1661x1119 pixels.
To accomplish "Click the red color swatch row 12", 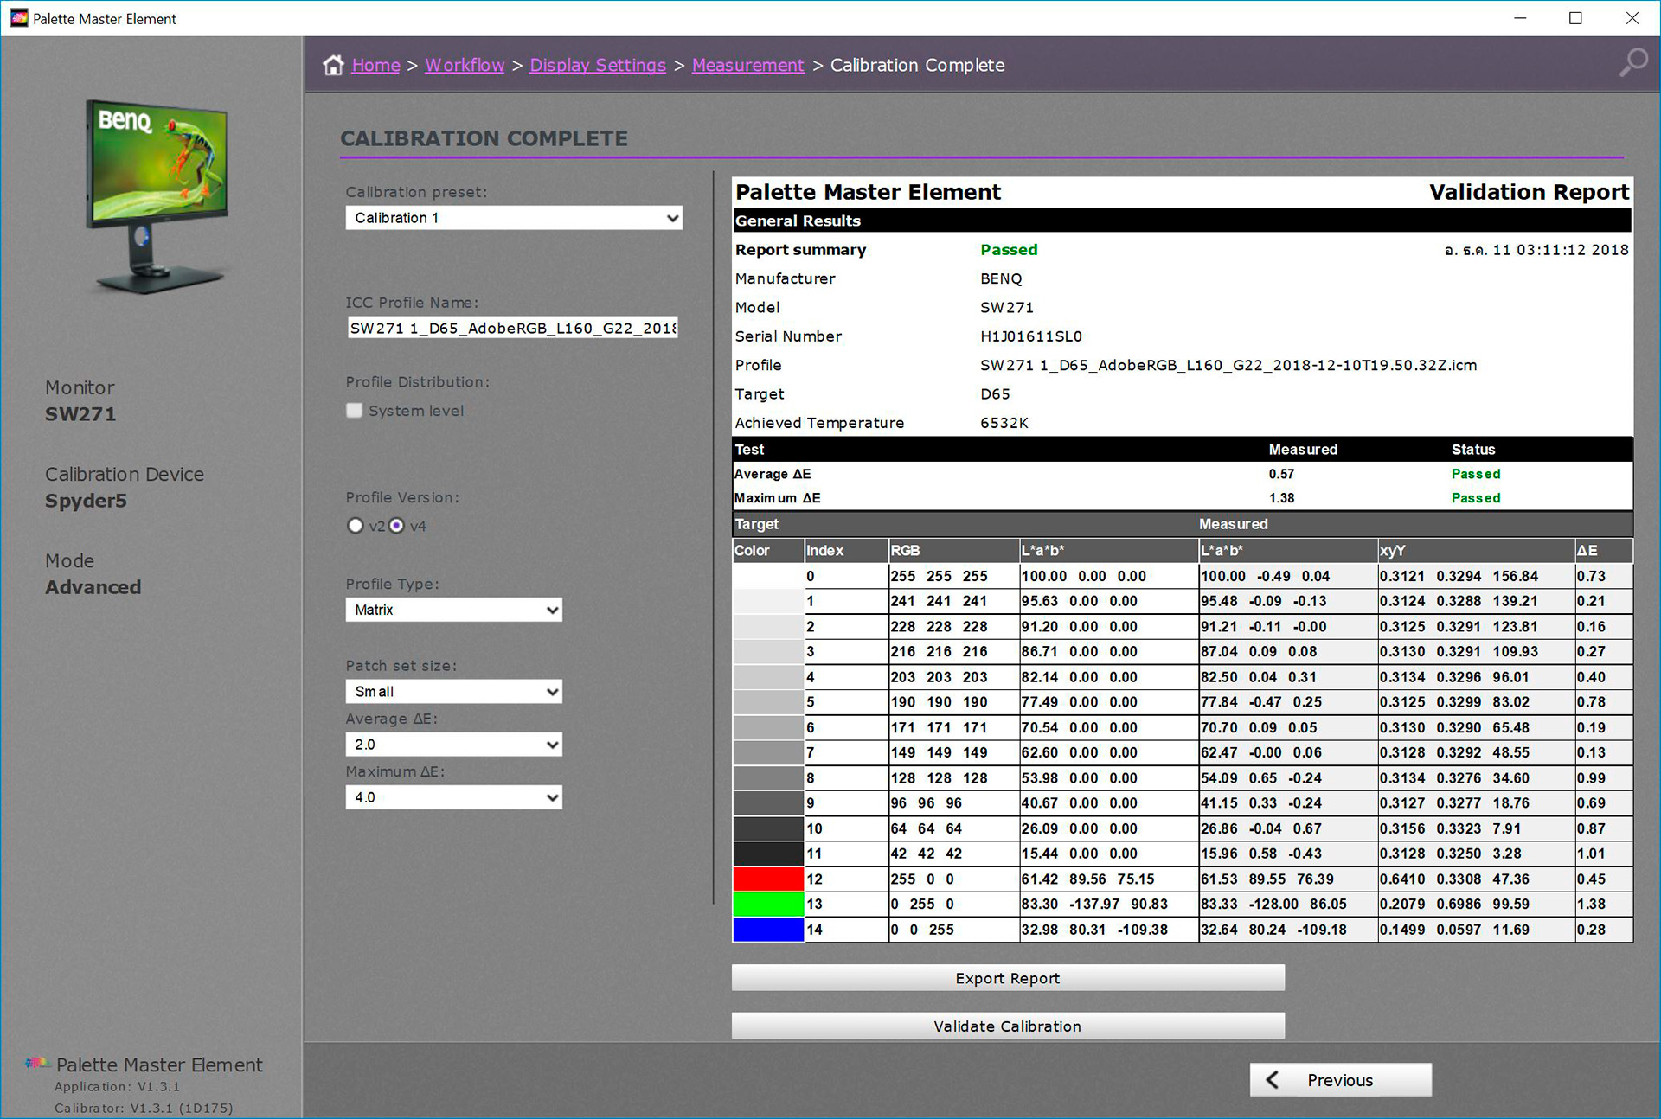I will [x=768, y=879].
